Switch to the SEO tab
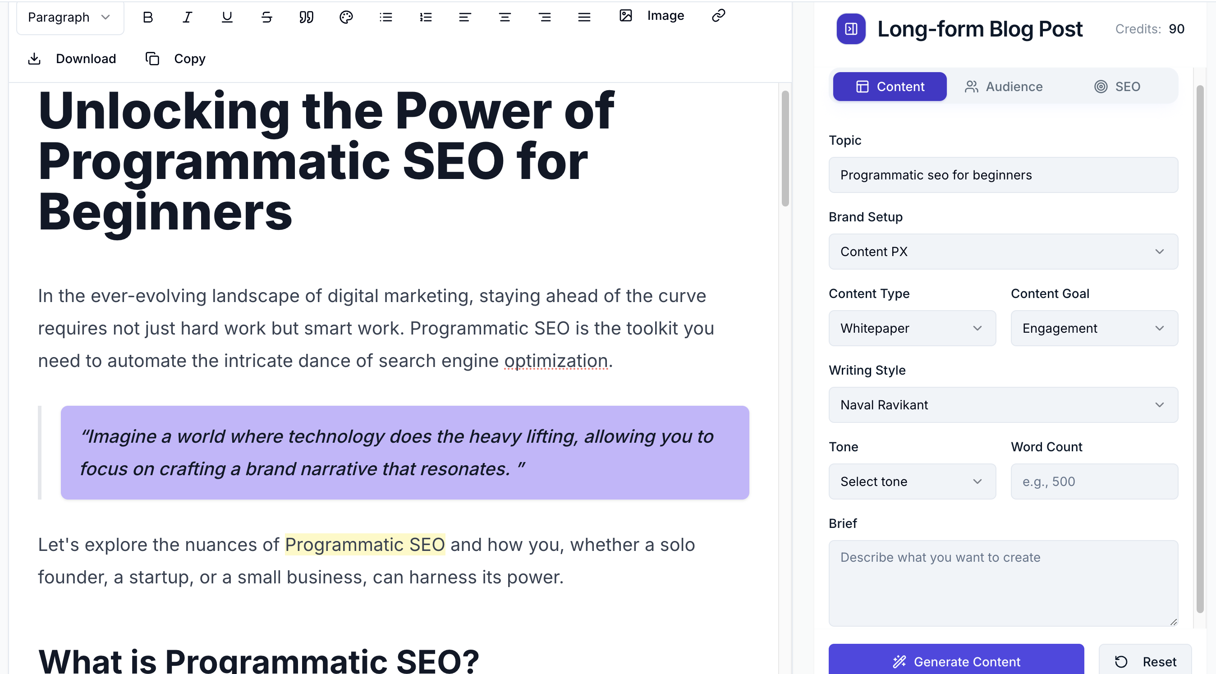The width and height of the screenshot is (1216, 674). coord(1117,87)
